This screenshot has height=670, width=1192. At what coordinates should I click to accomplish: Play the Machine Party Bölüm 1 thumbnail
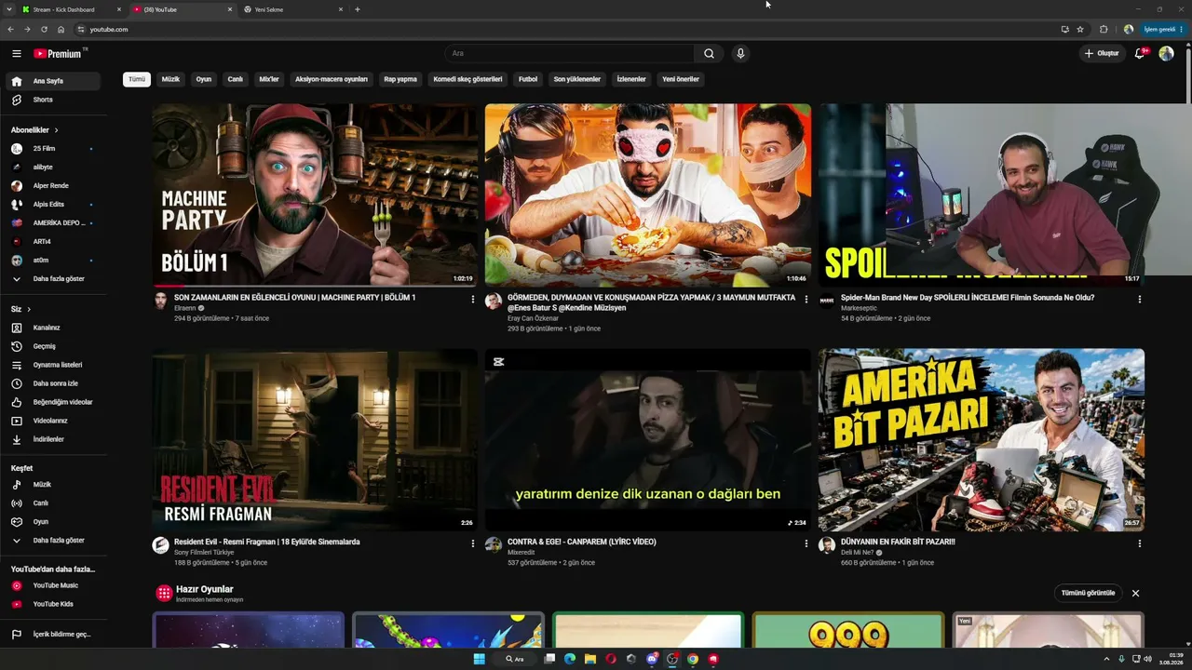pyautogui.click(x=315, y=194)
